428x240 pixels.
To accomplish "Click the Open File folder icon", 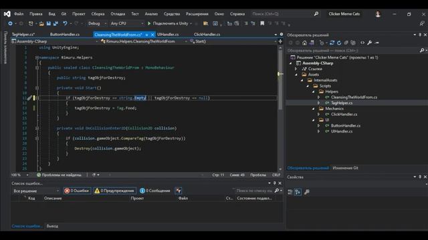I will pos(41,24).
